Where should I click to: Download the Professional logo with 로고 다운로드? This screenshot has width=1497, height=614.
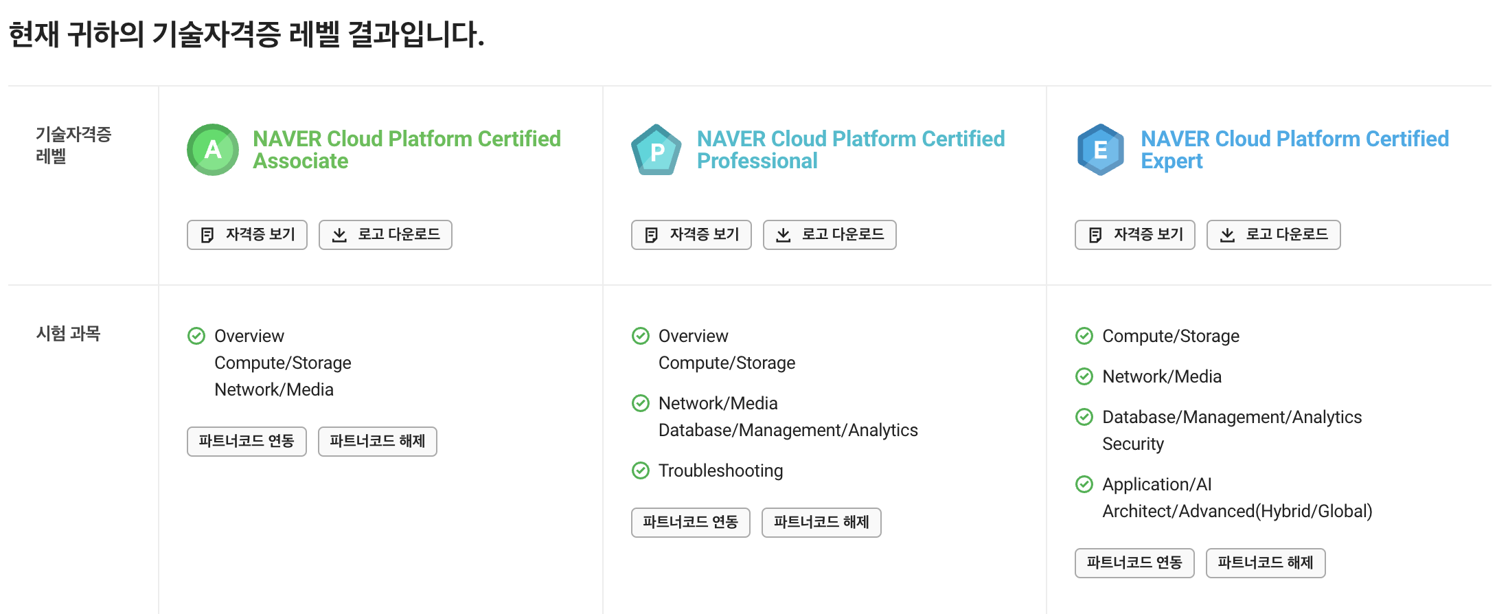click(830, 235)
